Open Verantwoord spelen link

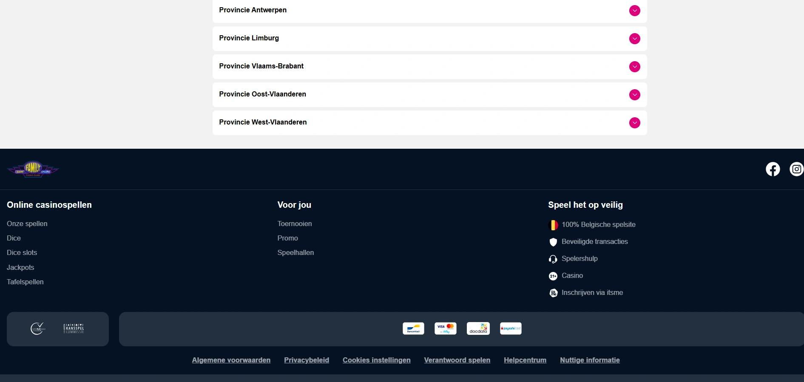point(457,360)
